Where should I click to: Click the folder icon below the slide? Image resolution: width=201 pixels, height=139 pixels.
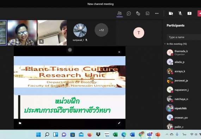pyautogui.click(x=20, y=123)
